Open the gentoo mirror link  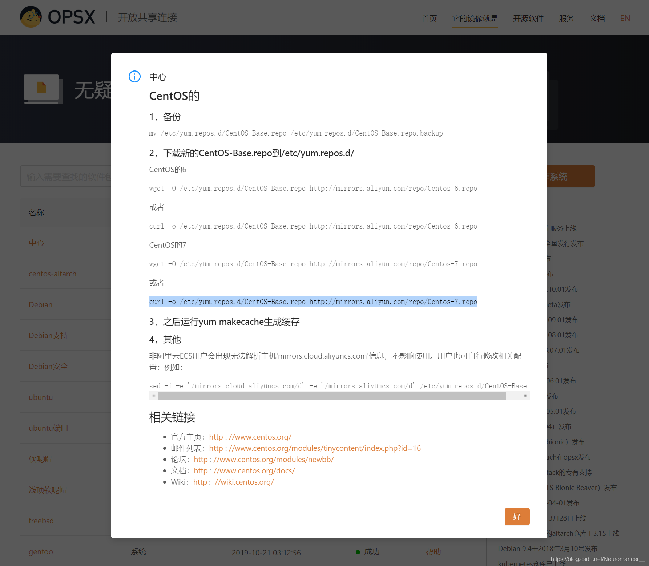(x=41, y=551)
